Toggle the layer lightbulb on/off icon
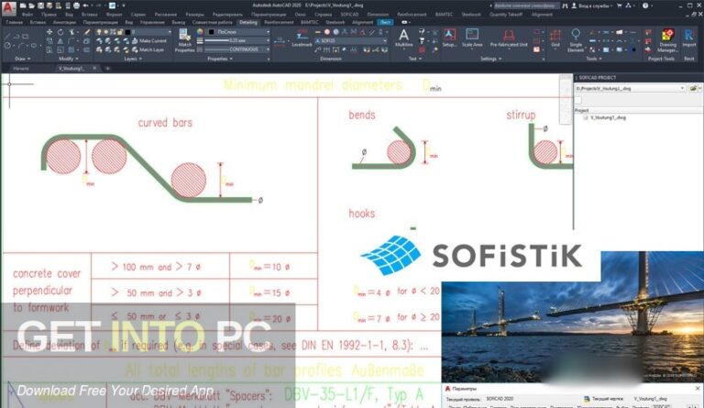Image resolution: width=704 pixels, height=408 pixels. pos(99,32)
